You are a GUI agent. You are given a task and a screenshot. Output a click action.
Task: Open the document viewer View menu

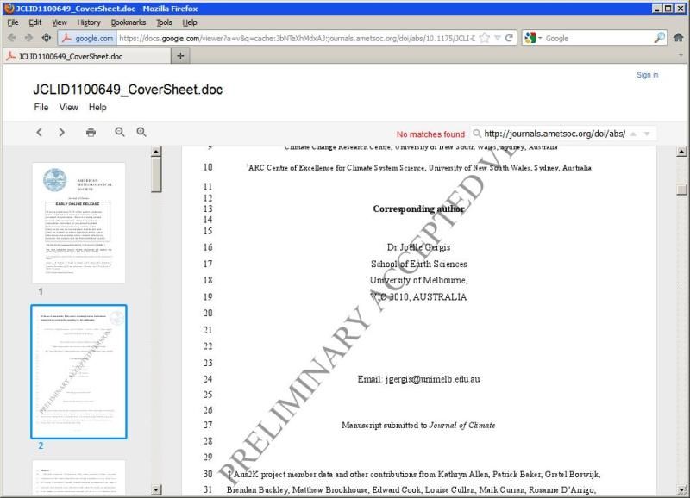click(x=69, y=107)
